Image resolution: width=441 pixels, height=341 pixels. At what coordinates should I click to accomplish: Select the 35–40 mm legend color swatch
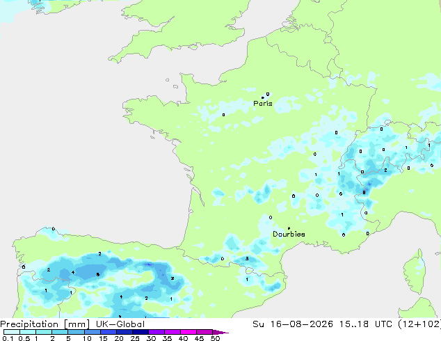pos(172,332)
